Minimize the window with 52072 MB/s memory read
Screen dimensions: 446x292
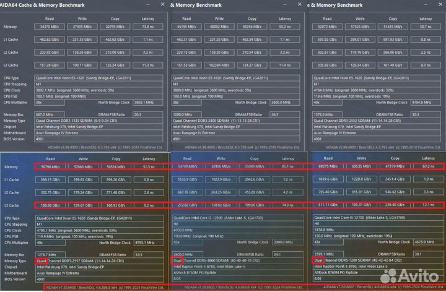pyautogui.click(x=426, y=4)
